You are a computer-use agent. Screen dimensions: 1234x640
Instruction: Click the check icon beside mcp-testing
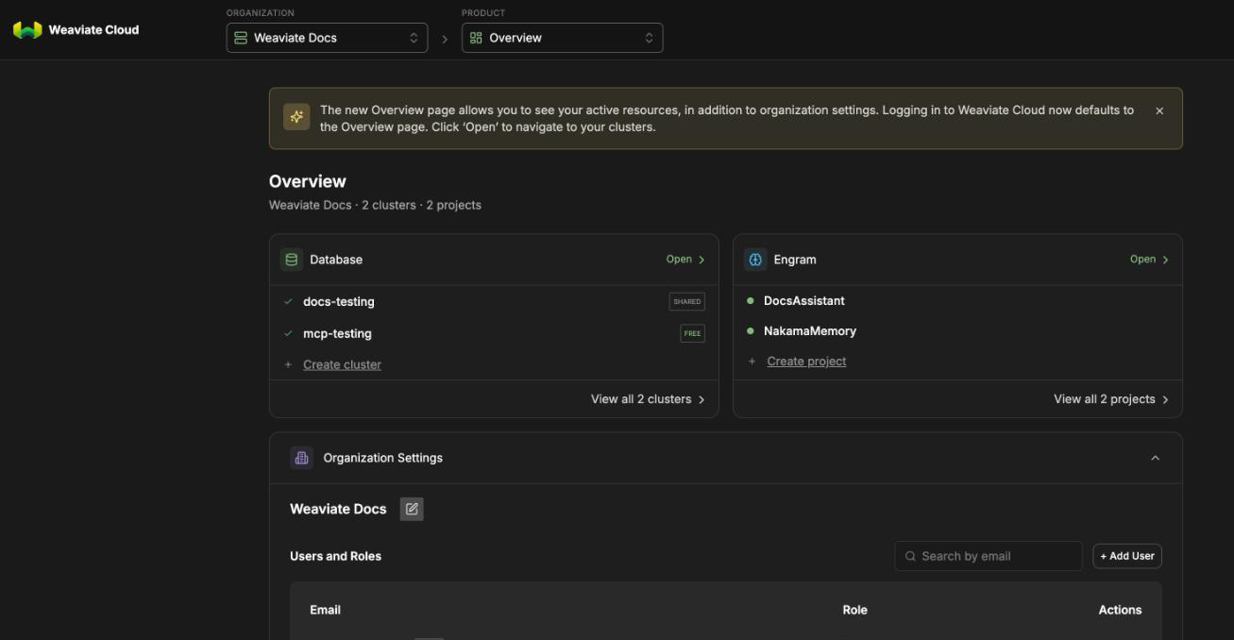[288, 333]
